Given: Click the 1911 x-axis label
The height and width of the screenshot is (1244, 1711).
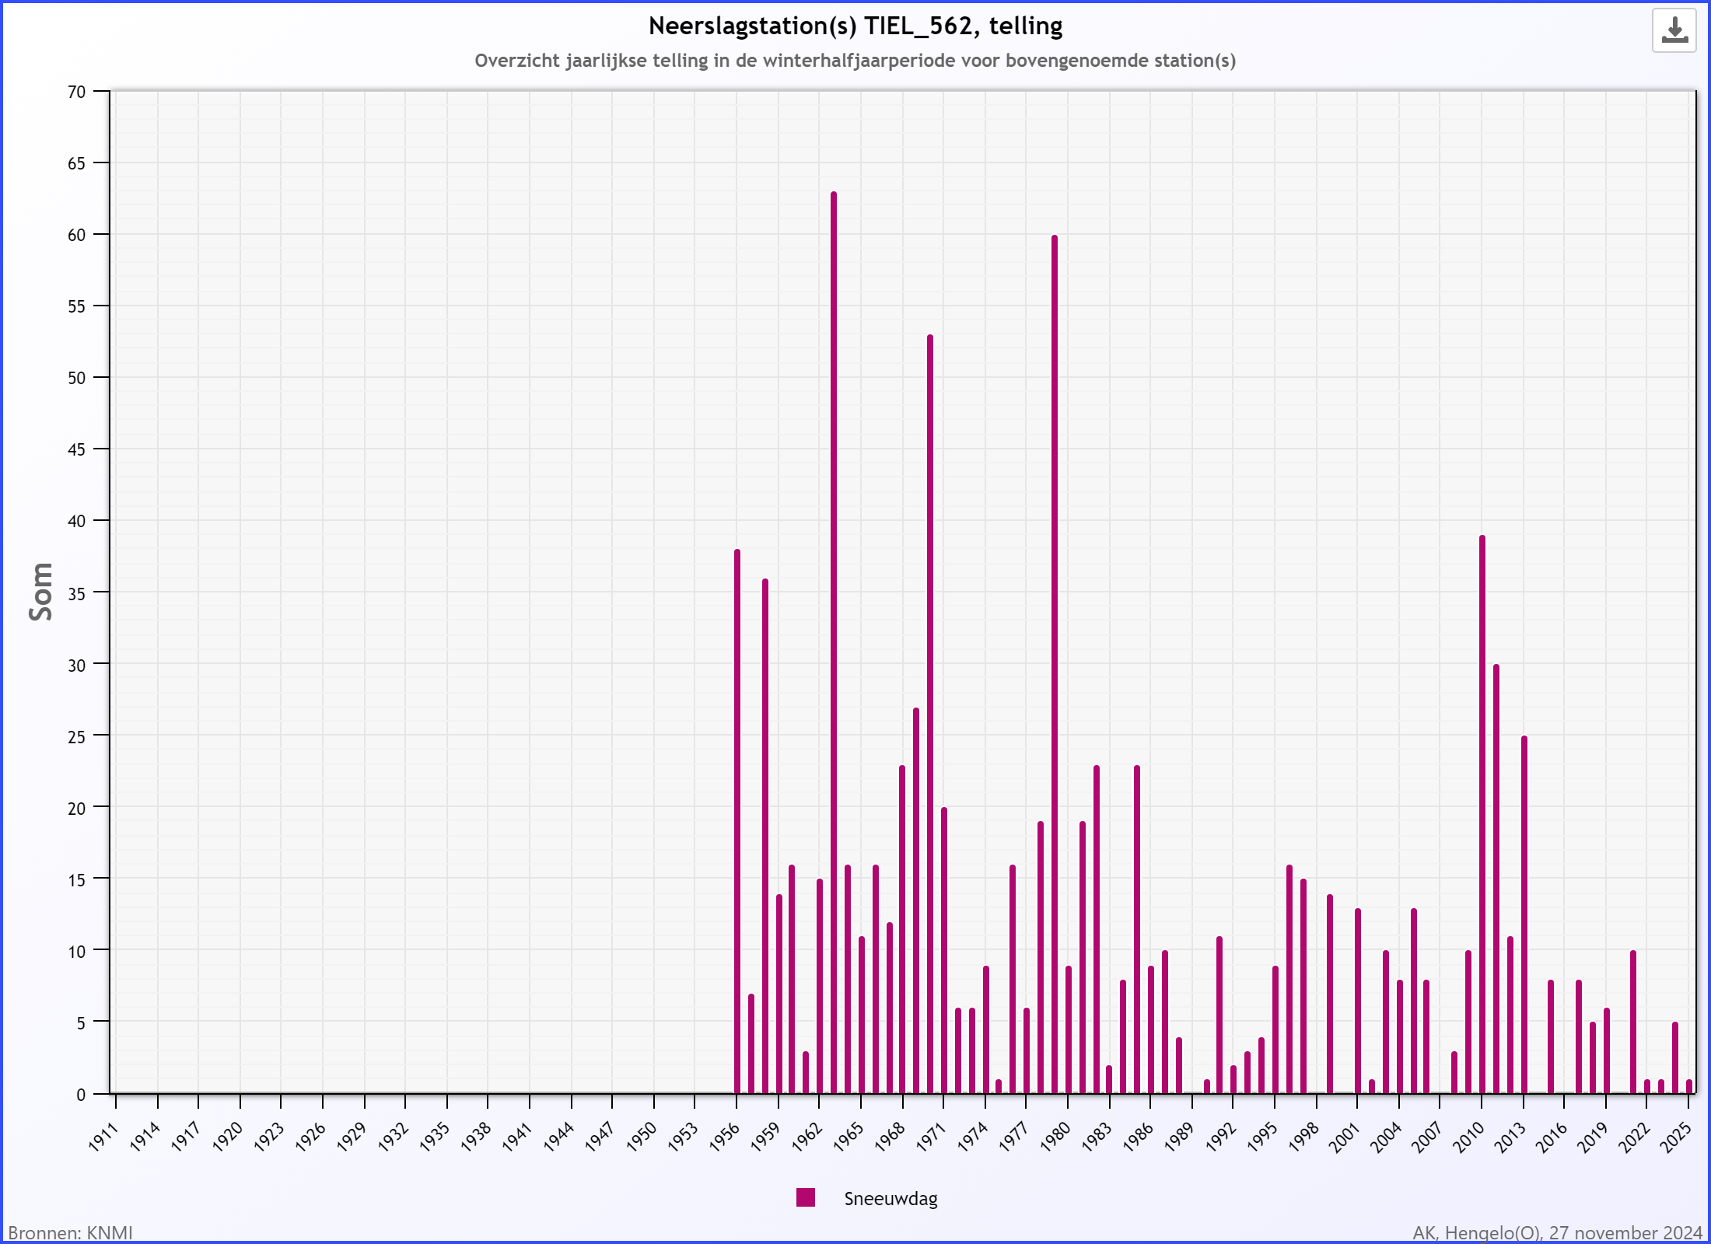Looking at the screenshot, I should tap(103, 1137).
